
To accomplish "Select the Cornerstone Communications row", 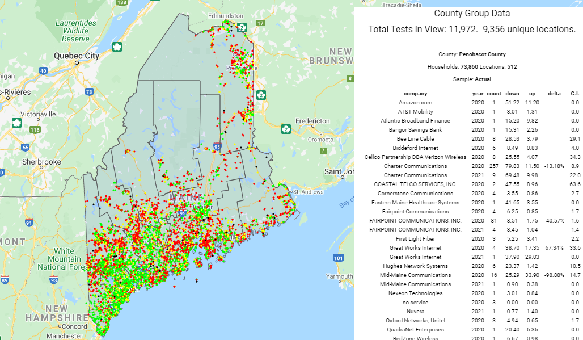I will tap(472, 194).
